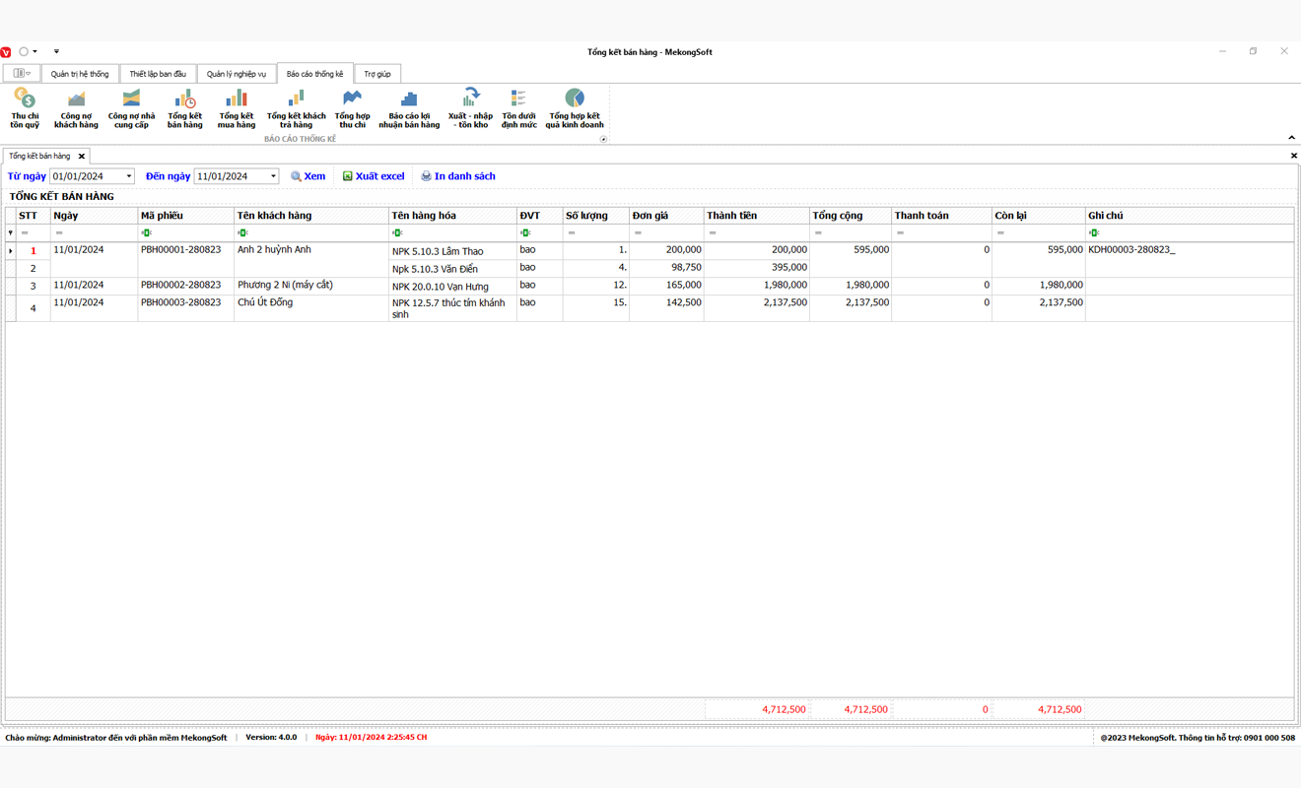Expand the Đến ngày date dropdown
Viewport: 1301px width, 788px height.
point(273,176)
